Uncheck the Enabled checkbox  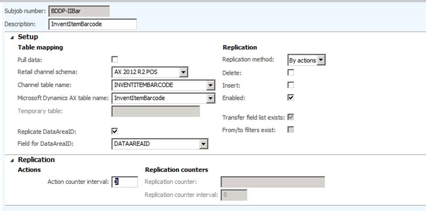[x=291, y=97]
